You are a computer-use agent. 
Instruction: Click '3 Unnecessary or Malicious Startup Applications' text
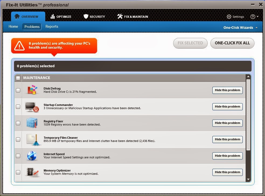(x=92, y=108)
